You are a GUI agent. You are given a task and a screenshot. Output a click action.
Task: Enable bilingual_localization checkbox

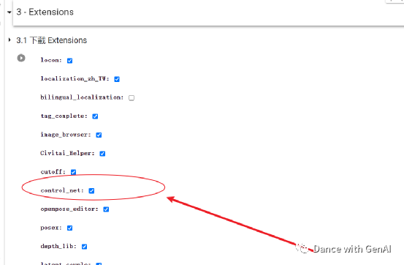click(x=132, y=97)
